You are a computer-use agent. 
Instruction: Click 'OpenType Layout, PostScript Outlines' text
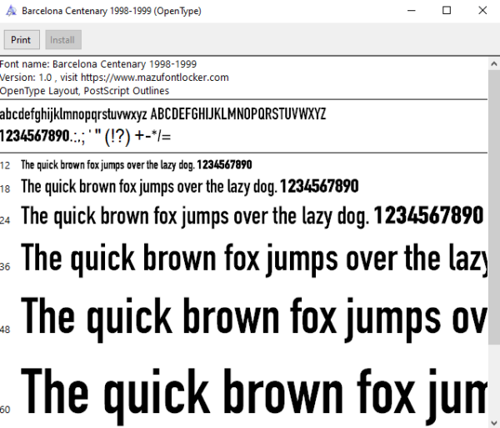click(x=84, y=91)
